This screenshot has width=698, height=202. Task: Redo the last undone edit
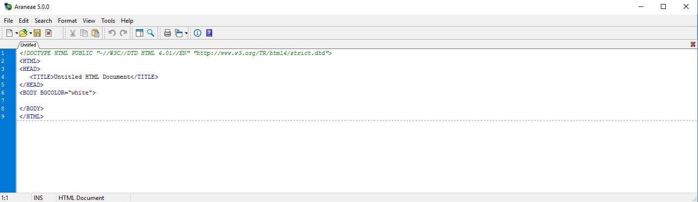tap(123, 33)
